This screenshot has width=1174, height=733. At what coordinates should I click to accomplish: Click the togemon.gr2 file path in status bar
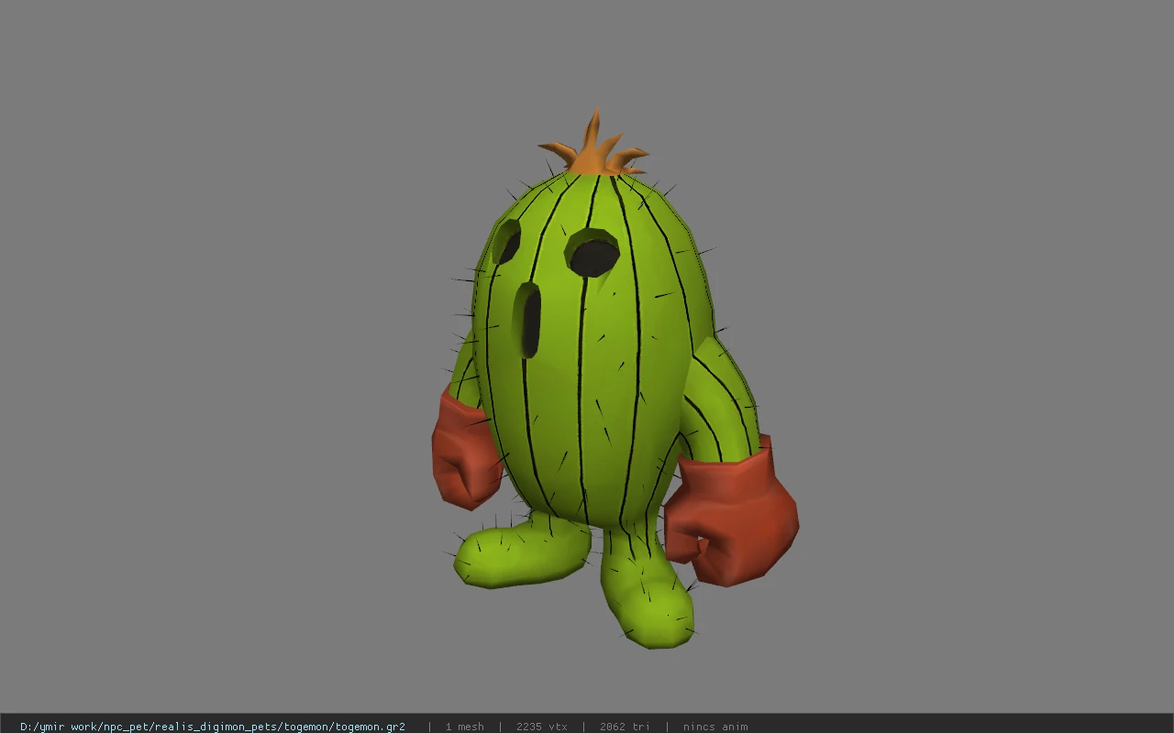[x=213, y=727]
